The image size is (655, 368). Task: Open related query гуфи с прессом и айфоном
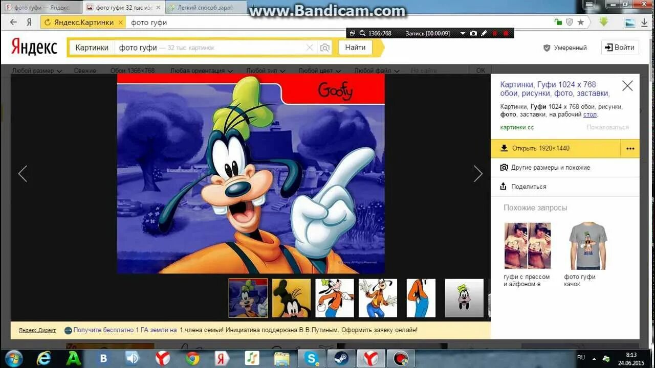pyautogui.click(x=527, y=255)
